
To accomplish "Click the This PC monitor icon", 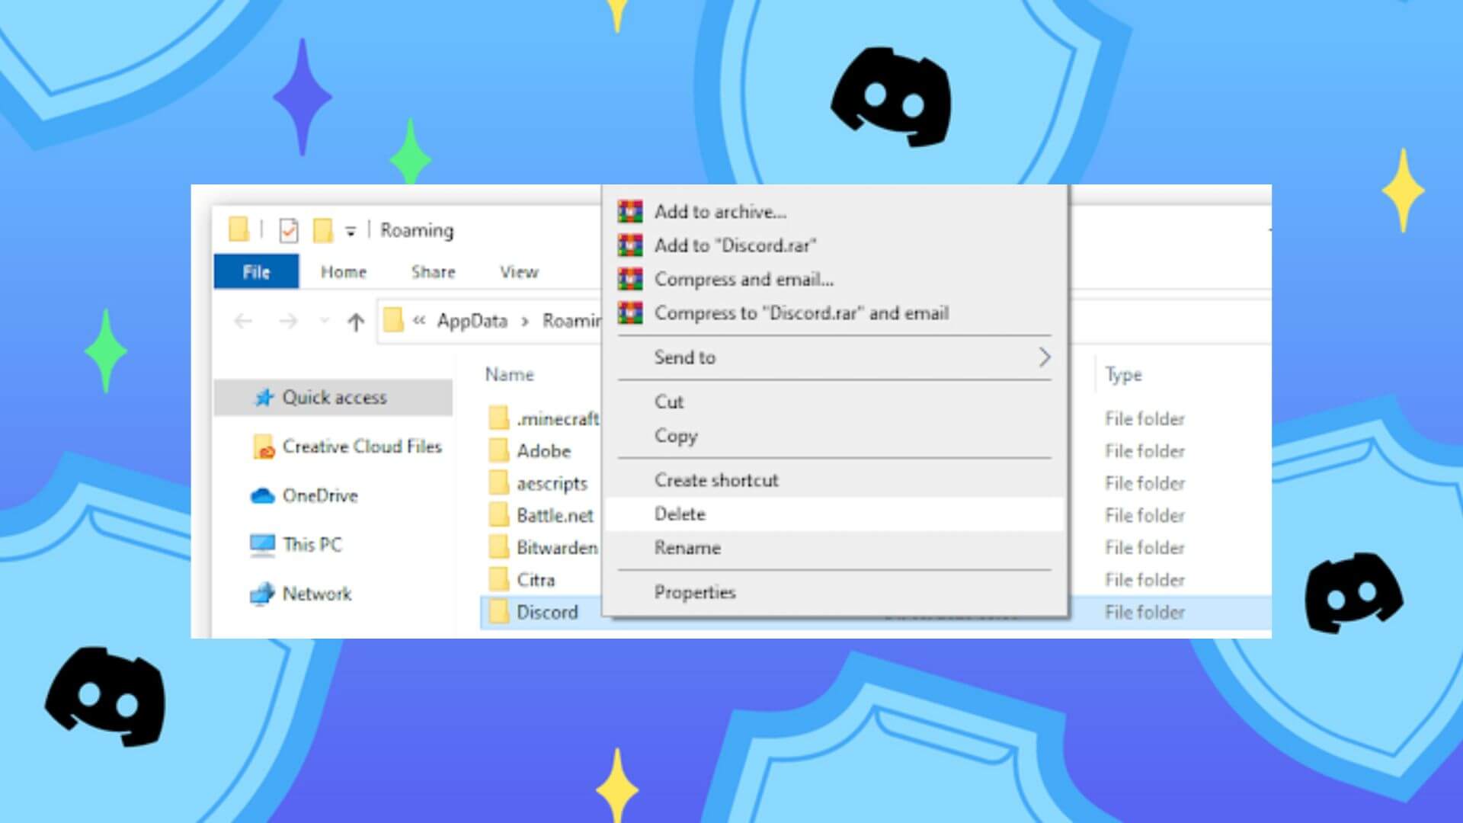I will (x=262, y=545).
